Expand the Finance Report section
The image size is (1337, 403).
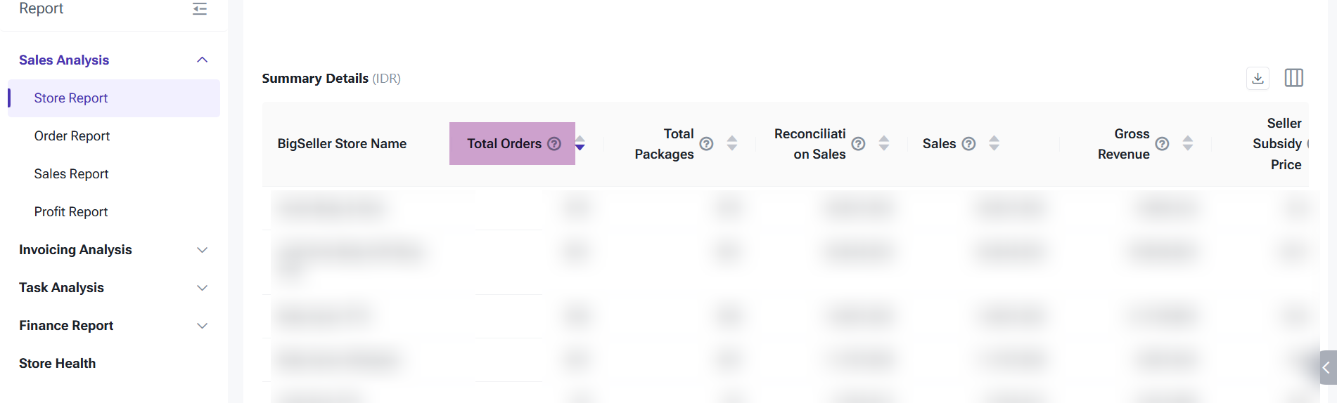[202, 326]
